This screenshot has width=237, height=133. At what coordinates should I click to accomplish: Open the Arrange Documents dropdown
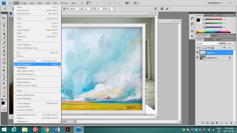coord(128,3)
